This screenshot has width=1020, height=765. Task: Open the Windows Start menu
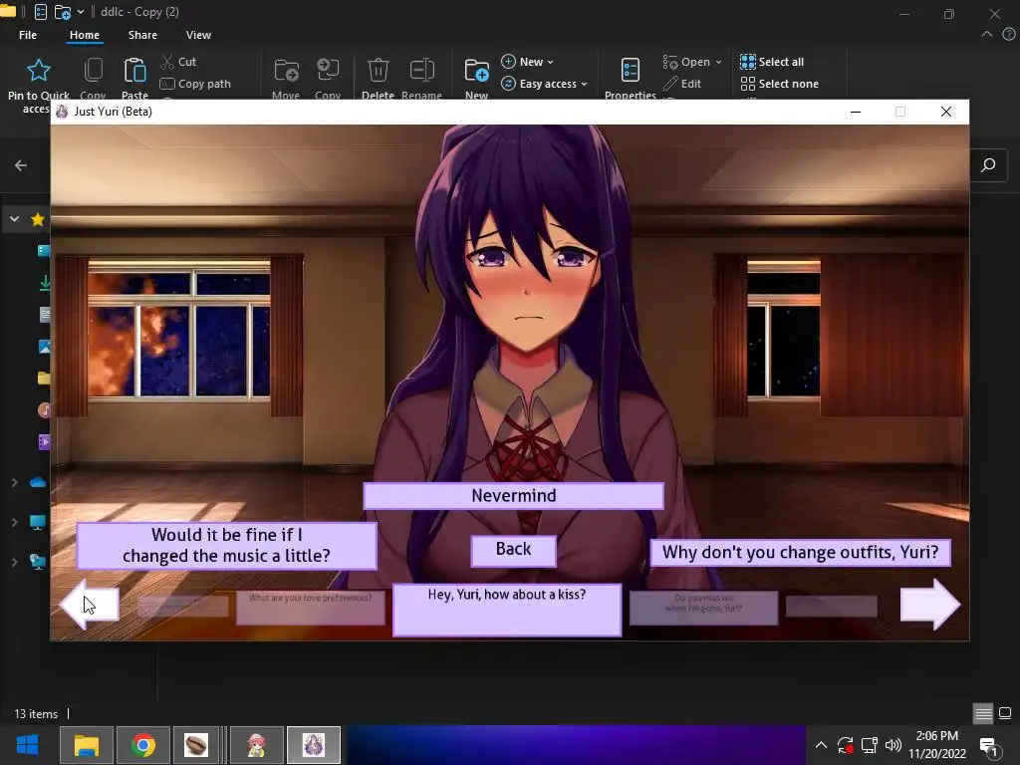point(27,745)
